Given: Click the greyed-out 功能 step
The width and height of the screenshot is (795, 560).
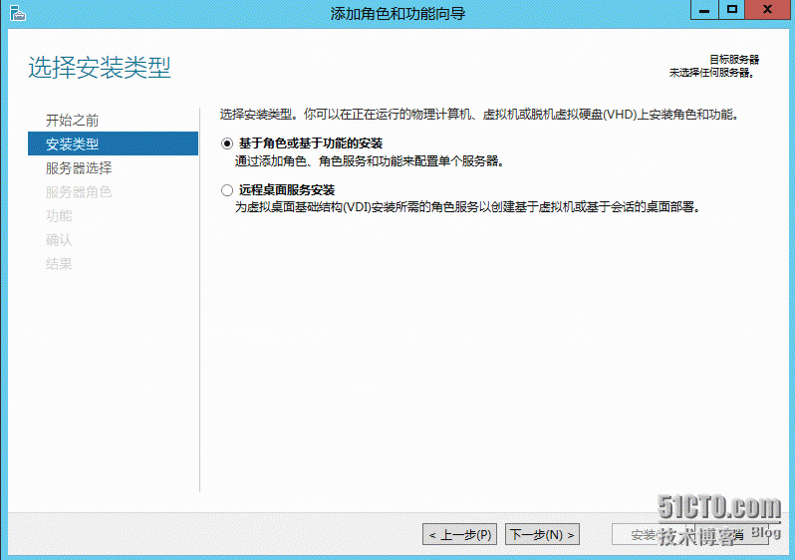Looking at the screenshot, I should pos(59,215).
